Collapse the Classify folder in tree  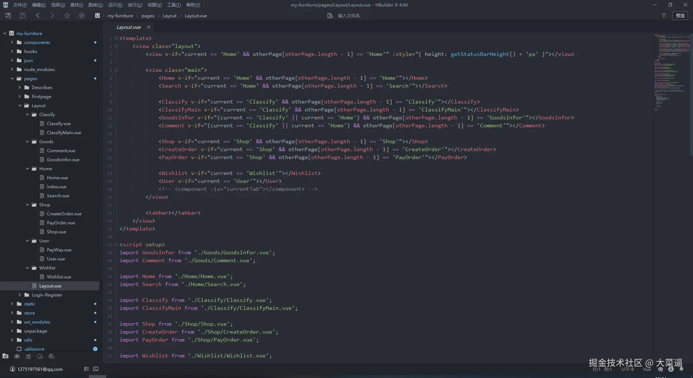[27, 114]
